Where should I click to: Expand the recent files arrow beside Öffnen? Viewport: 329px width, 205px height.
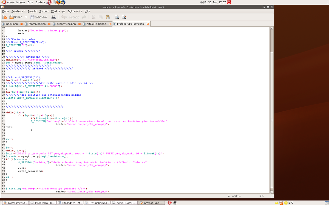coord(26,17)
